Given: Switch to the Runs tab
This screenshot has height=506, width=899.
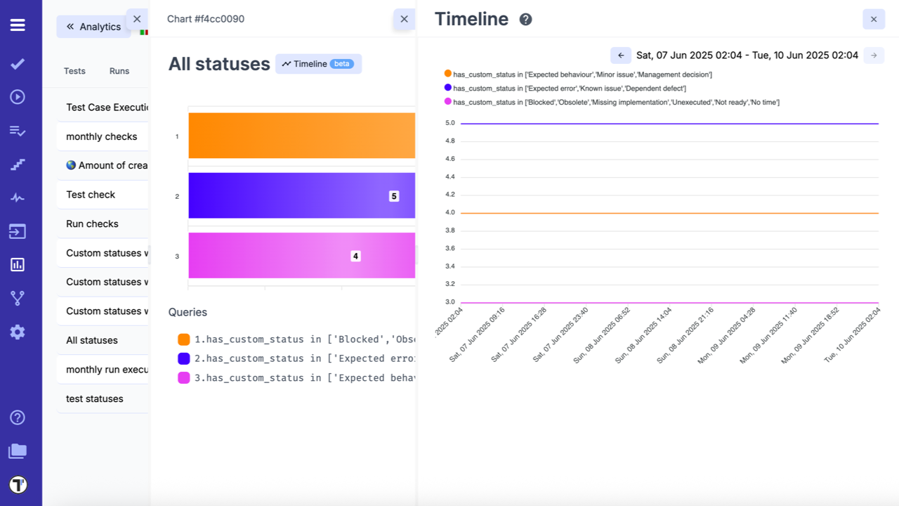Looking at the screenshot, I should pyautogui.click(x=119, y=70).
